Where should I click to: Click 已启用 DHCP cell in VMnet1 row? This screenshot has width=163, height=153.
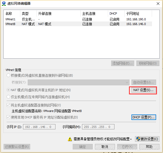[x=114, y=19]
